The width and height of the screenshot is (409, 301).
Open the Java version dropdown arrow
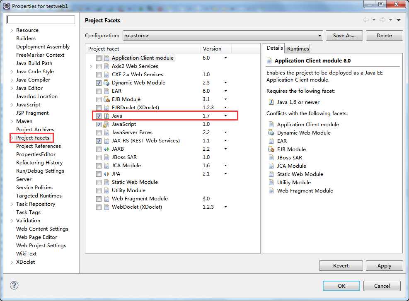(x=225, y=116)
